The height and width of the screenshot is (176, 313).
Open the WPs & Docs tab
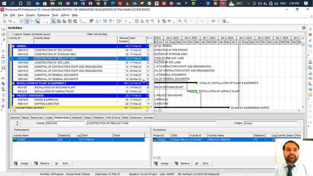pos(113,117)
